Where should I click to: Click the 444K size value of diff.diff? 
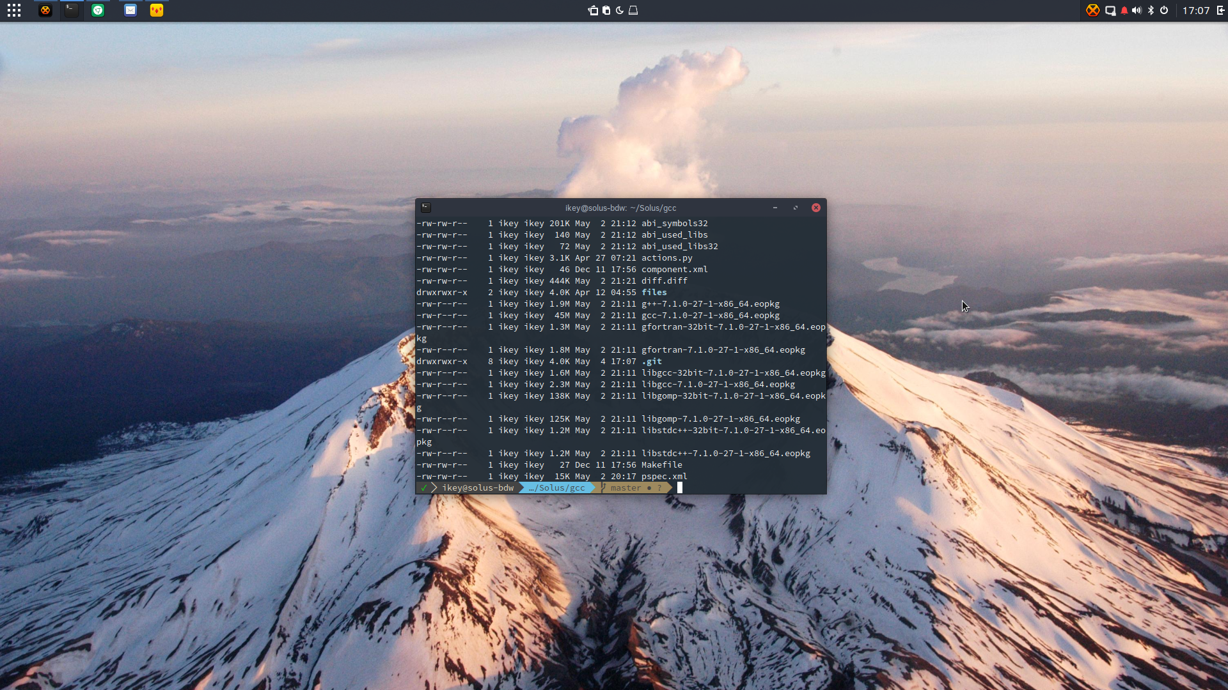pyautogui.click(x=560, y=281)
